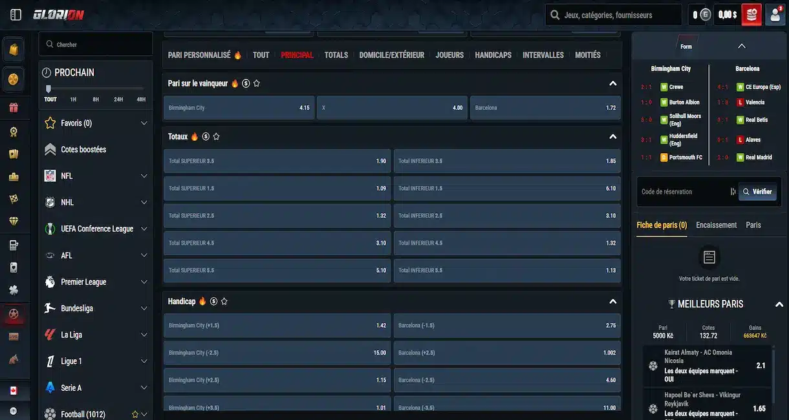Open the LIVE betting icon in left rail
789x420 pixels.
[14, 337]
